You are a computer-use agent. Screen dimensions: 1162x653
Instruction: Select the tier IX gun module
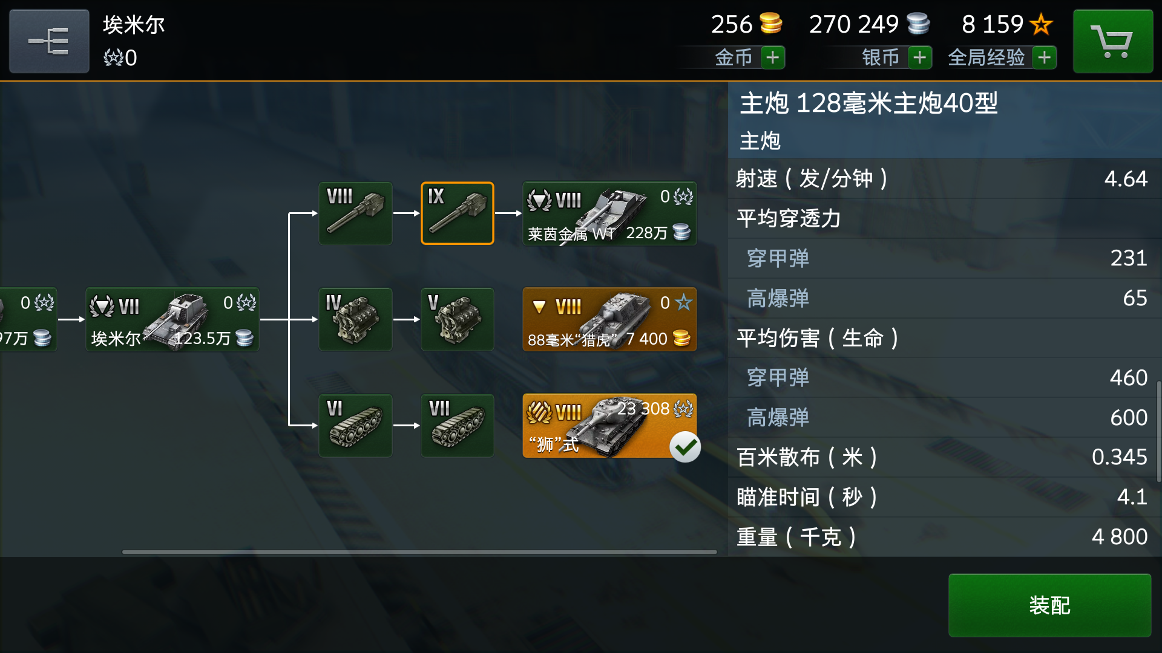coord(457,213)
